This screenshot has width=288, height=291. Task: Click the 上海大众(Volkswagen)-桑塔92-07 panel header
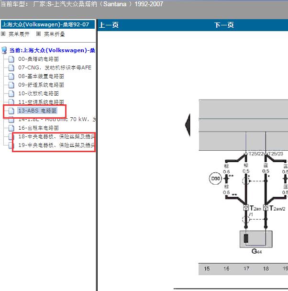(x=48, y=24)
